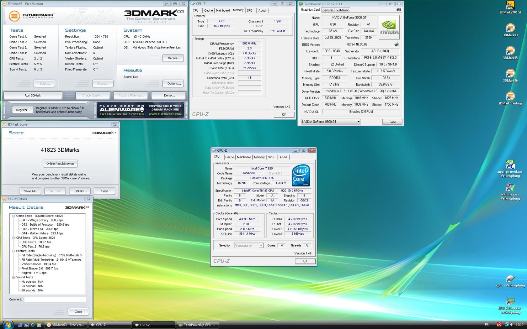Open the 3DMark05 desktop shortcut
Screen dimensions: 527x329
(x=510, y=53)
